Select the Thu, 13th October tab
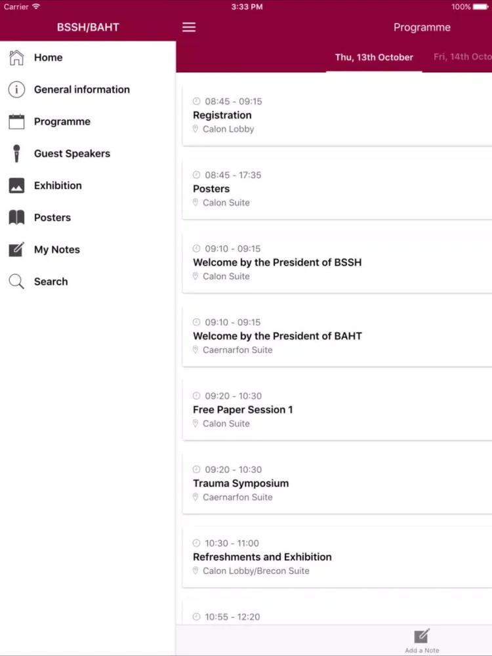The image size is (492, 656). [374, 57]
